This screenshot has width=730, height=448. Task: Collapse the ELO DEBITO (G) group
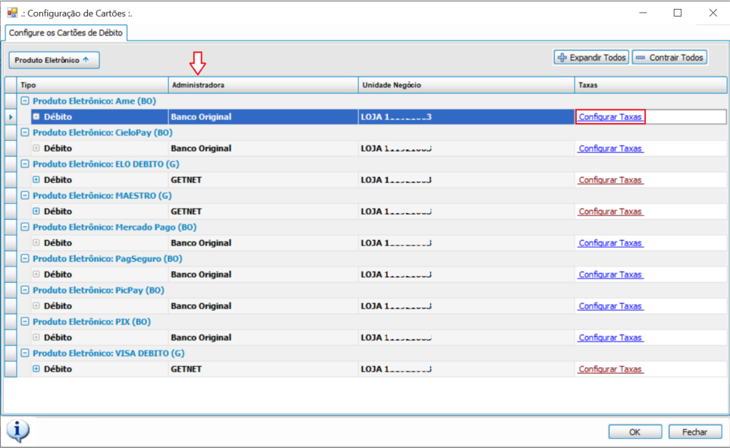(25, 164)
